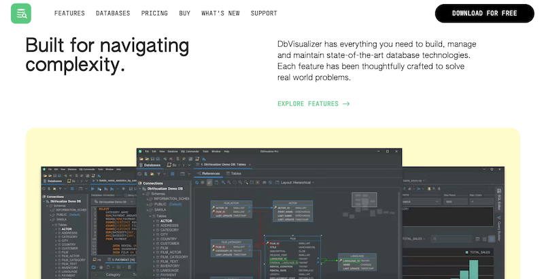The height and width of the screenshot is (279, 544).
Task: Click the Download For Free button
Action: (x=485, y=13)
